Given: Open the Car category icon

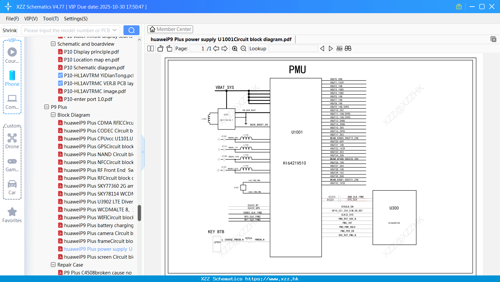Looking at the screenshot, I should click(x=12, y=187).
